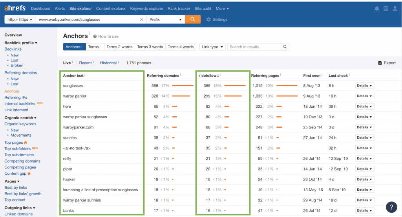Switch to Terms 4 words tab
Screen dimensions: 402x217
181,47
